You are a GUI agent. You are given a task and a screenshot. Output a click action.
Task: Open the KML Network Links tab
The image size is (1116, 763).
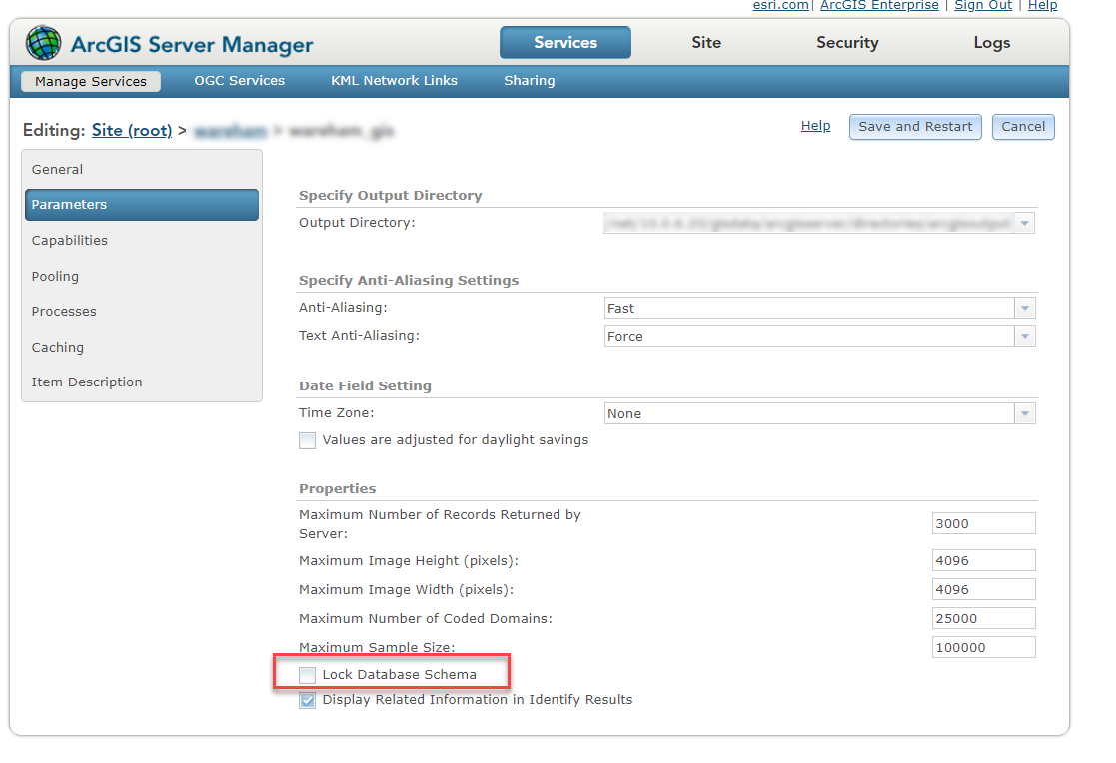tap(393, 80)
